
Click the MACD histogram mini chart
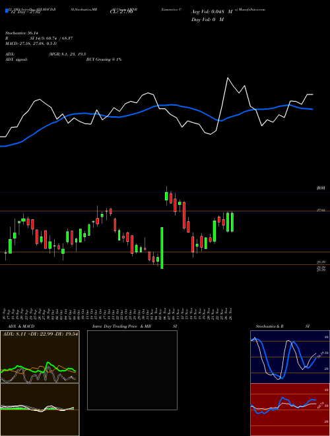click(x=40, y=410)
